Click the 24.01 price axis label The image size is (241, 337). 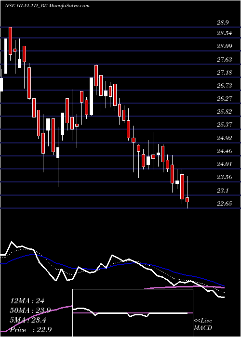coord(225,164)
